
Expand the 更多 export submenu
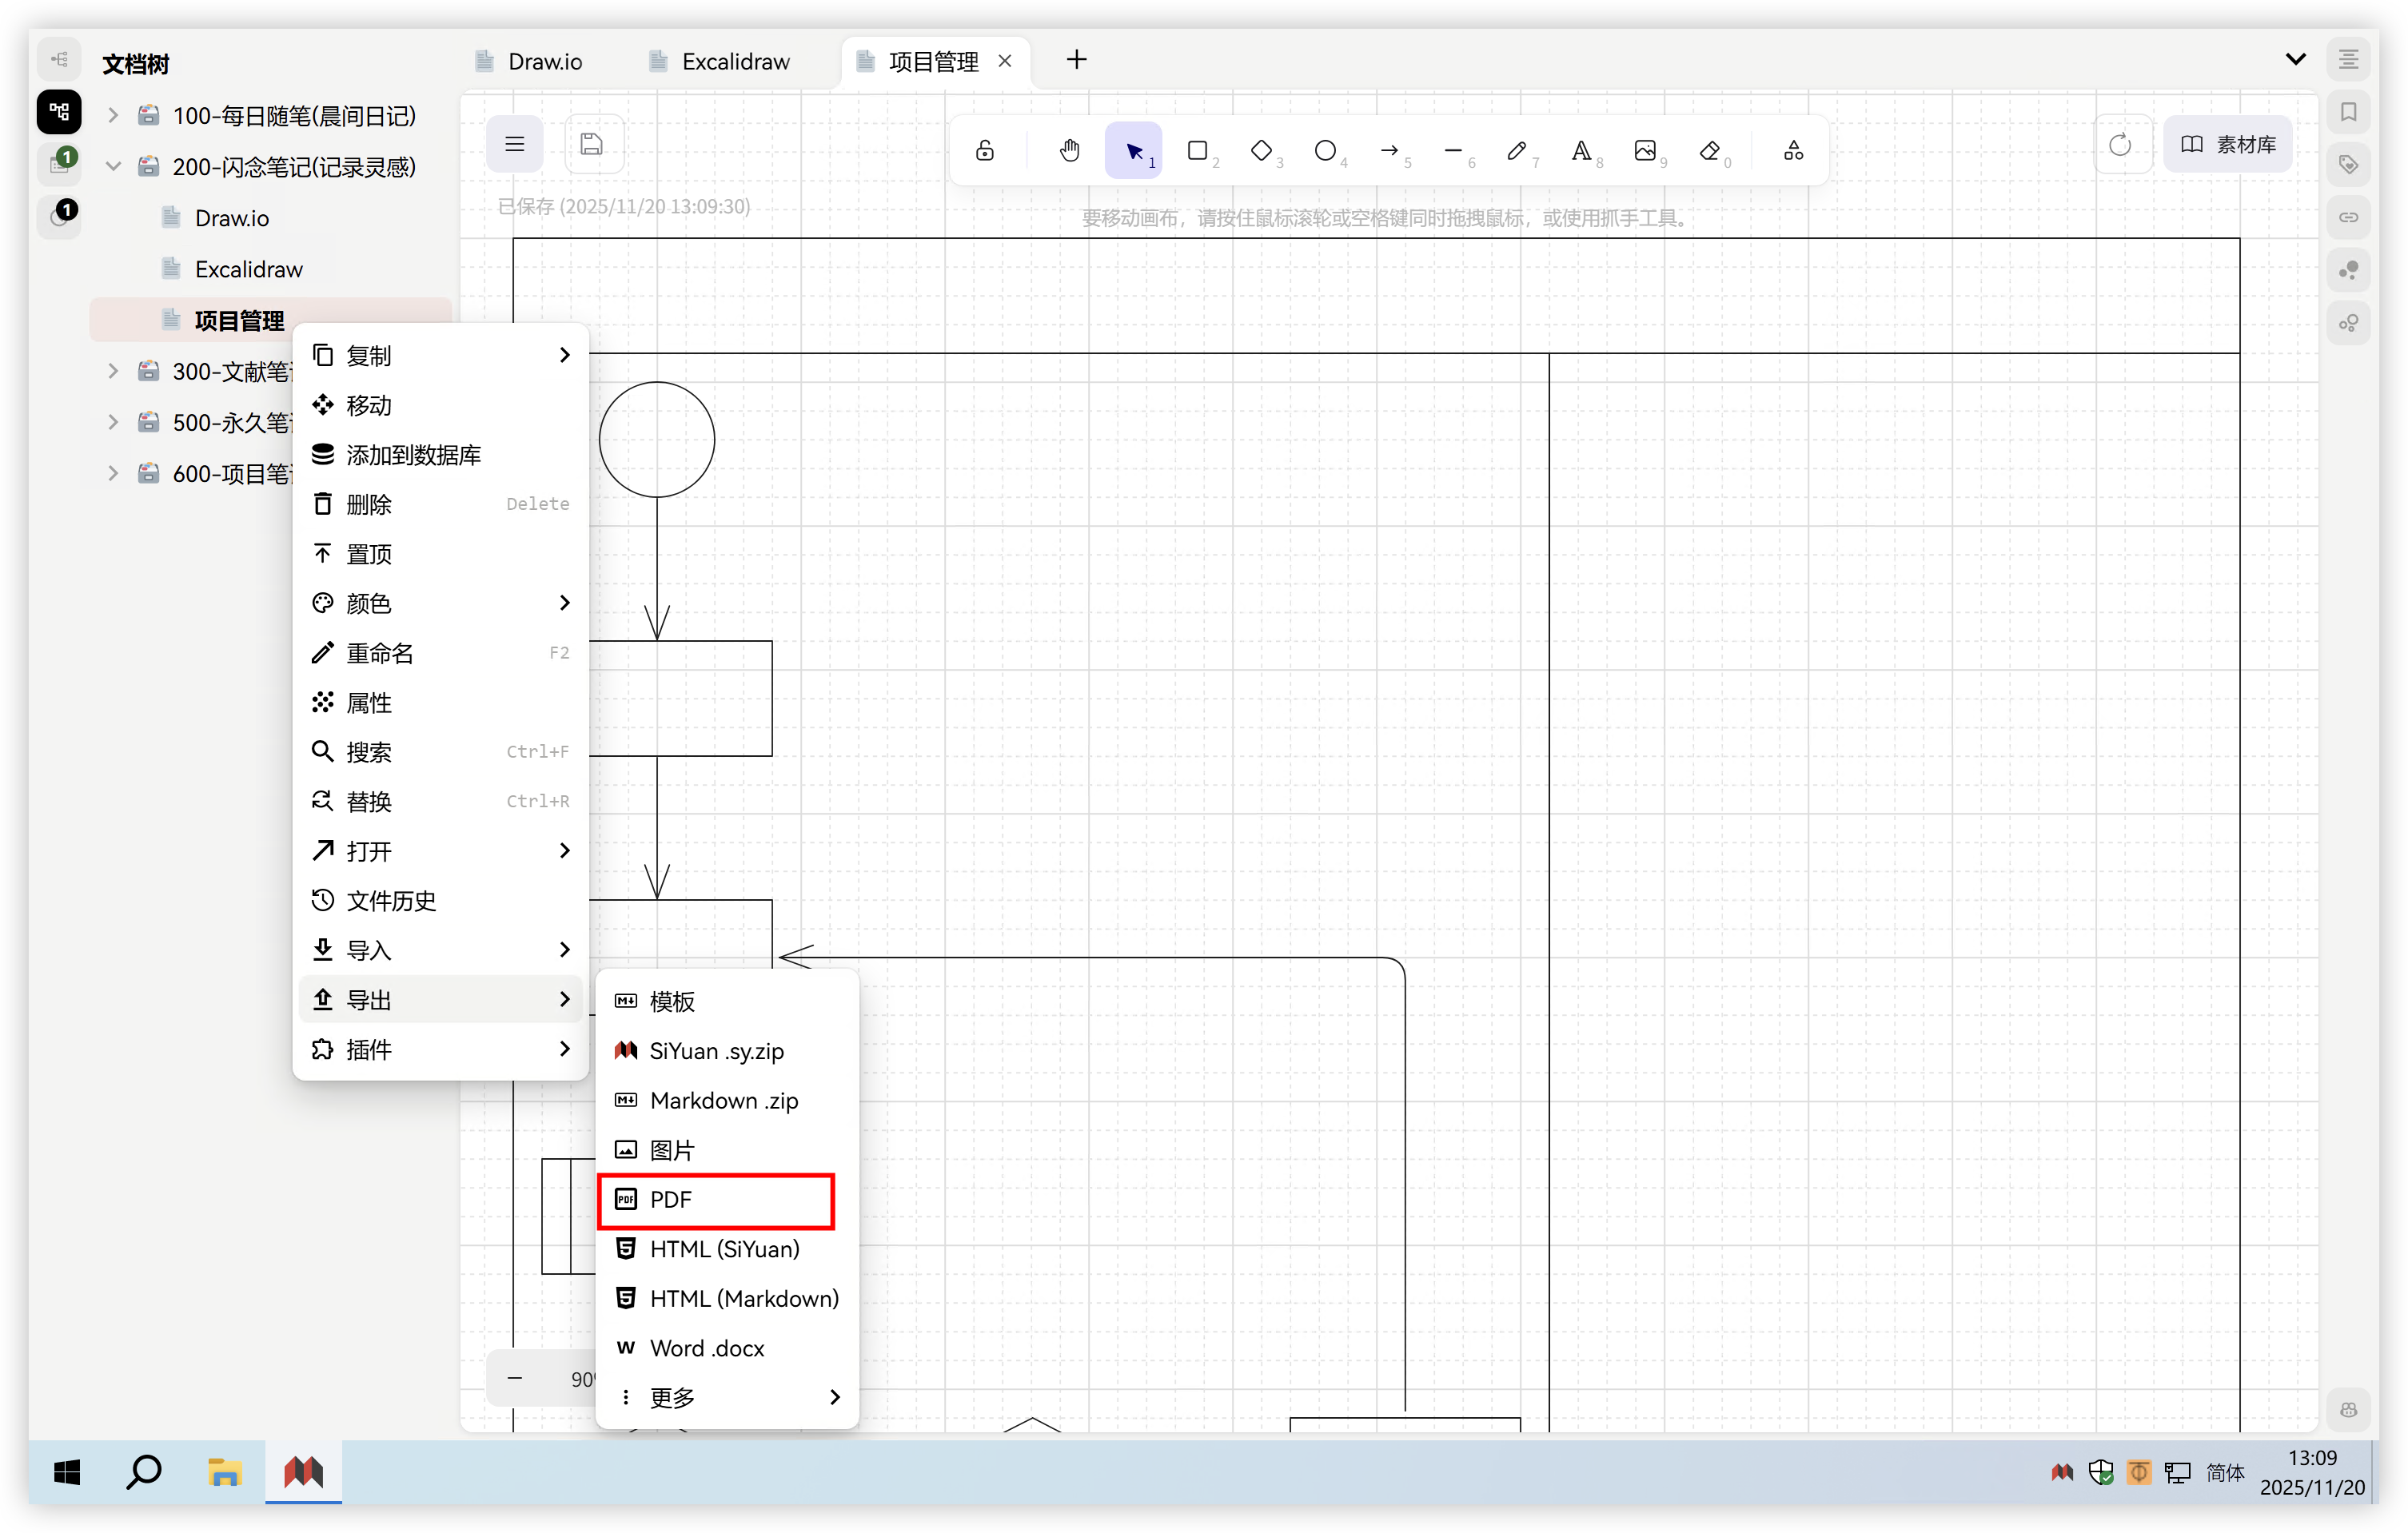coord(728,1397)
